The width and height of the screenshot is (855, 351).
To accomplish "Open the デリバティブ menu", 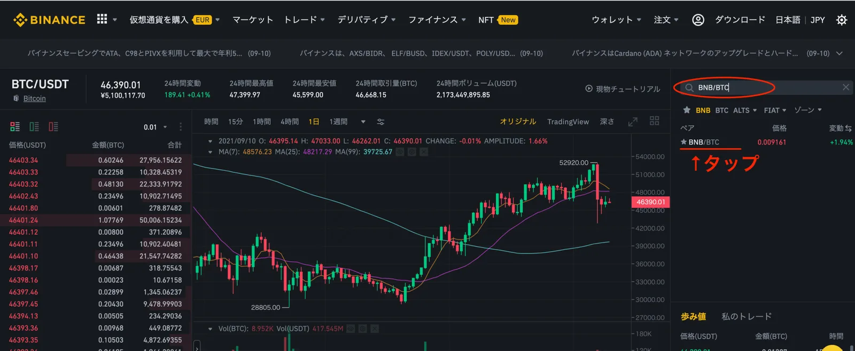I will pos(367,20).
